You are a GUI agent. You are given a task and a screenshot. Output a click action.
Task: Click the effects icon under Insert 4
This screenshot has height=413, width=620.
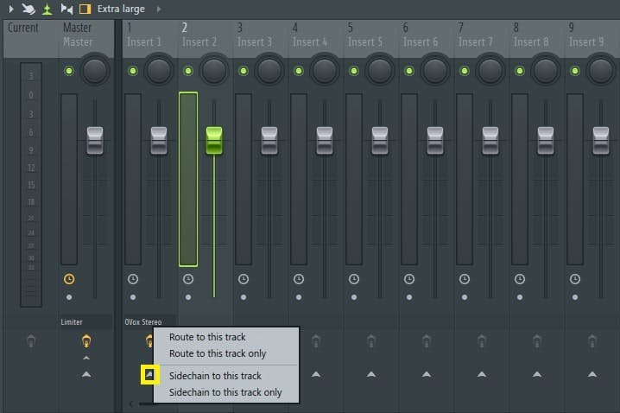(315, 341)
